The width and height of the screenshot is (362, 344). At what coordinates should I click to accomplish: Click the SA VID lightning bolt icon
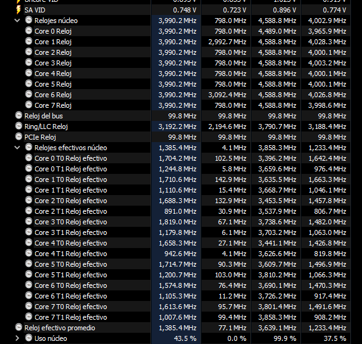point(19,10)
